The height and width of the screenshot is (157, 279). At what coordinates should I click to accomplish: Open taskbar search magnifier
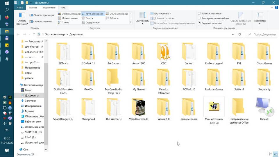pos(7,10)
